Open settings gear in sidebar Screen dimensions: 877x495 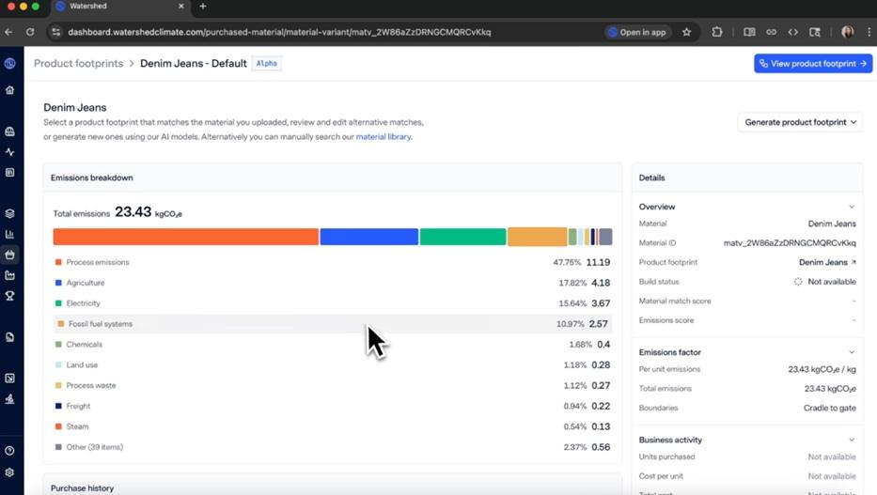coord(10,472)
